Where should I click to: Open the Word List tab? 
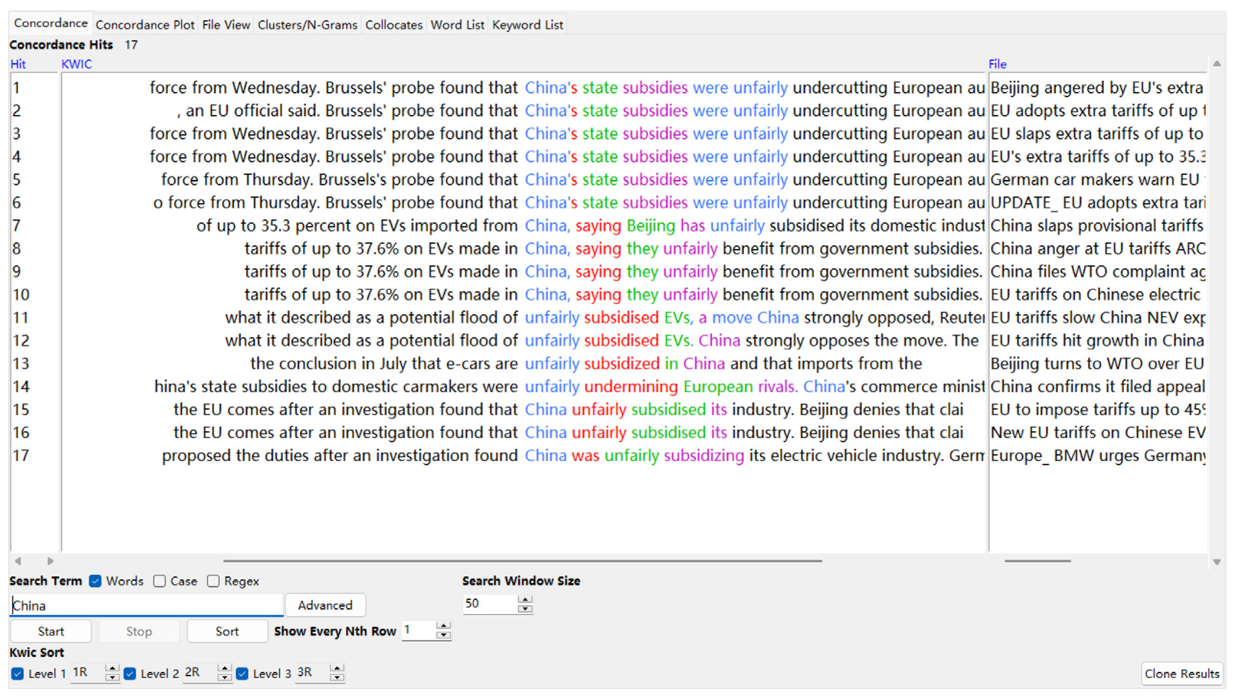457,25
